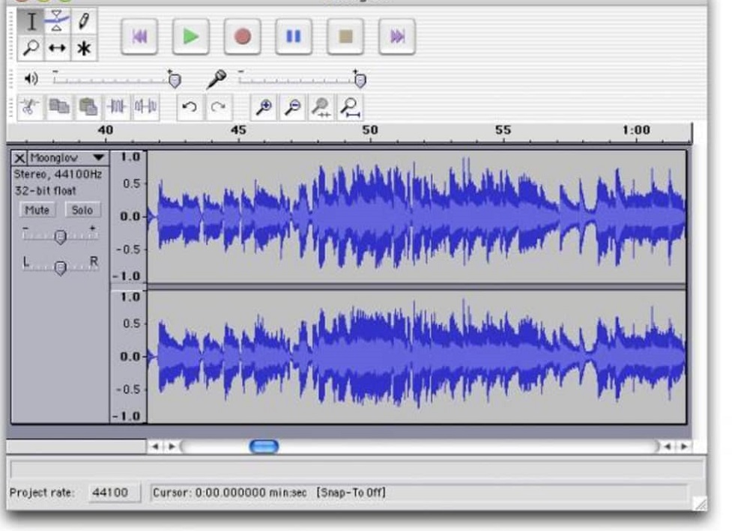
Task: Click the output volume slider knob
Action: (175, 81)
